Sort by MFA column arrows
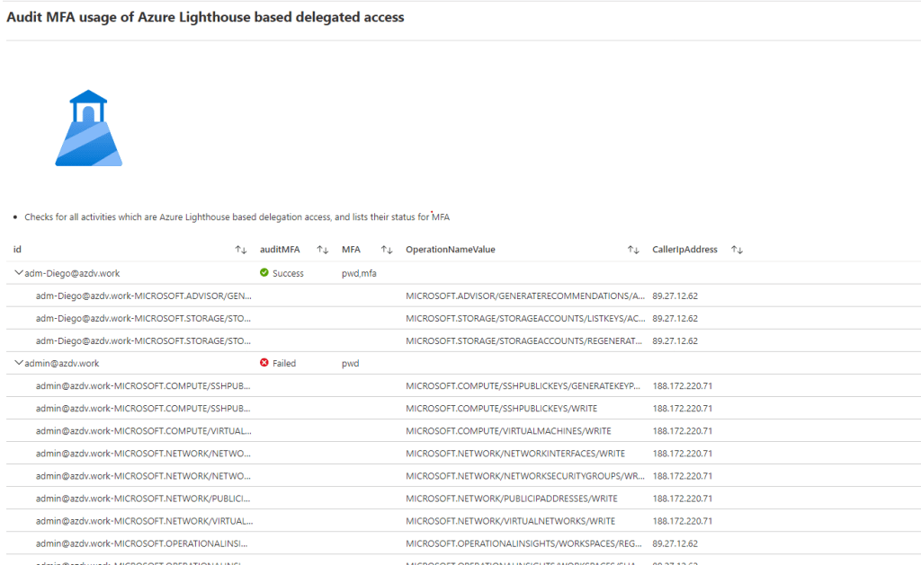The image size is (921, 565). (x=387, y=250)
